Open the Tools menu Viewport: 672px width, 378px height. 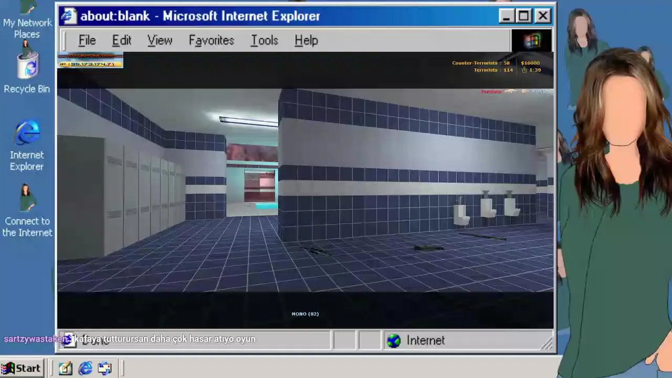[264, 40]
